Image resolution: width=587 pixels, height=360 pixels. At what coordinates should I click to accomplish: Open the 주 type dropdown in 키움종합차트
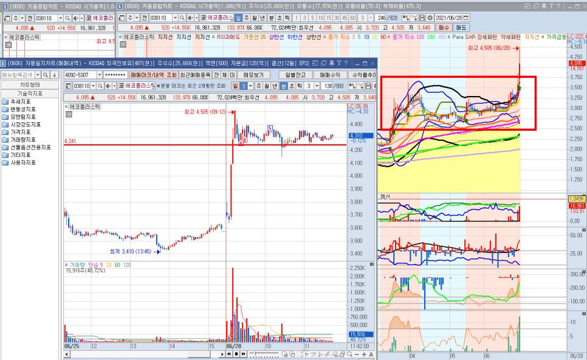(x=137, y=18)
